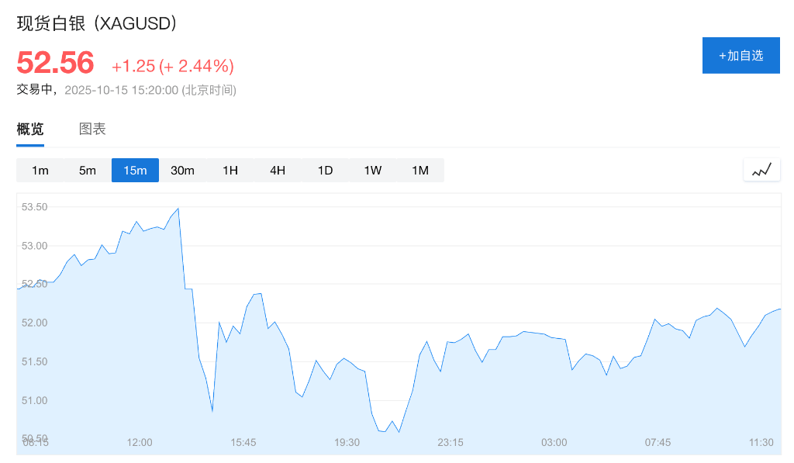Show the 1M monthly chart
The image size is (794, 463).
point(420,171)
